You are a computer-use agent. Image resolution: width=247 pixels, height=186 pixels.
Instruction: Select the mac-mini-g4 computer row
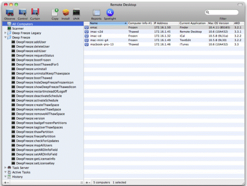coord(164,40)
